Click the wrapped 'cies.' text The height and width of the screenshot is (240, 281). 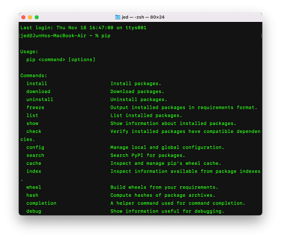point(28,140)
